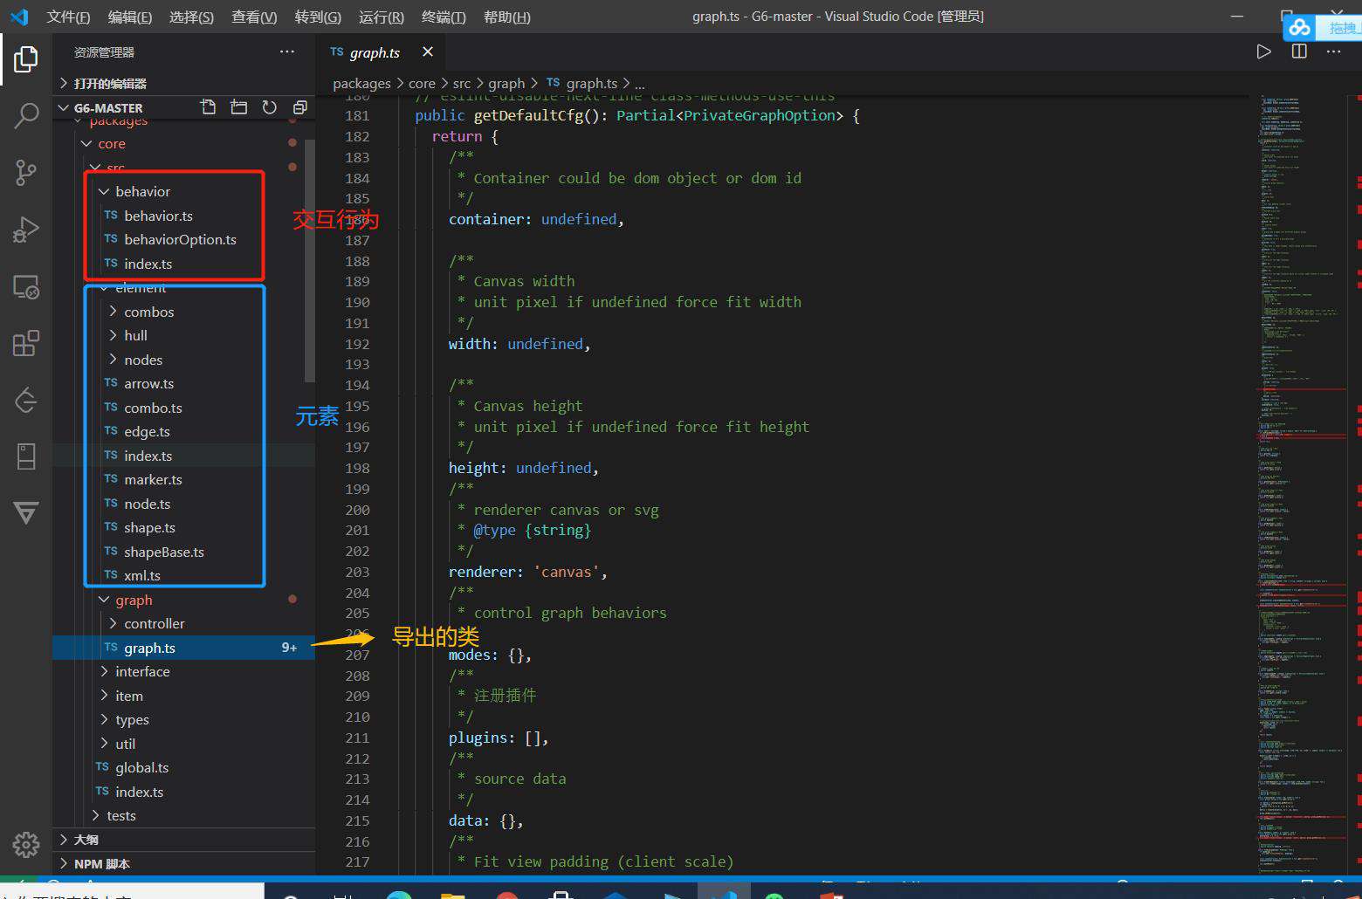Image resolution: width=1362 pixels, height=899 pixels.
Task: Open the notebook icon view in activity bar
Action: tap(26, 456)
